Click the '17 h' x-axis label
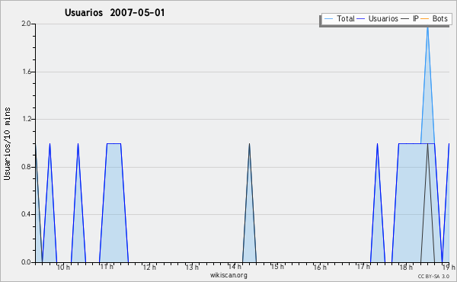This screenshot has height=282, width=457. tap(363, 267)
